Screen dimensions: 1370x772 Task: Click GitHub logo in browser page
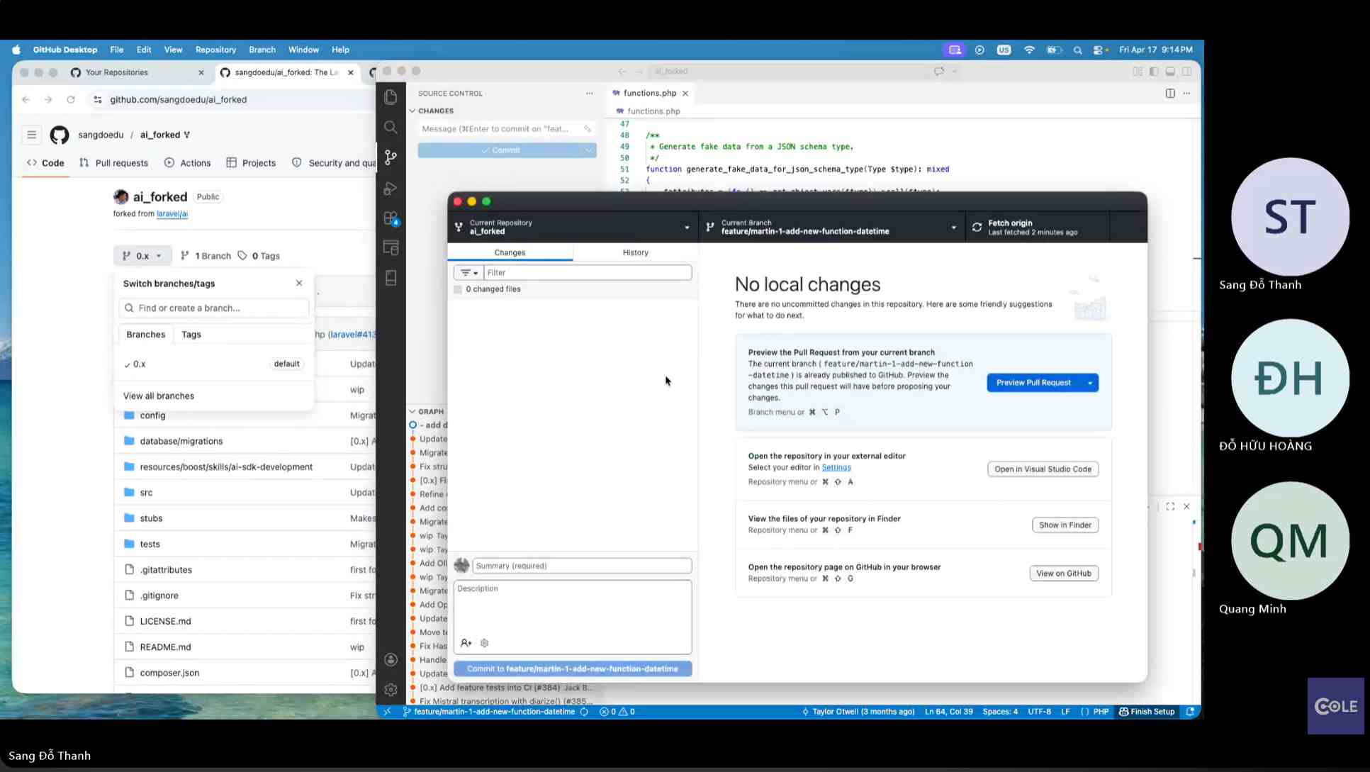click(x=60, y=135)
